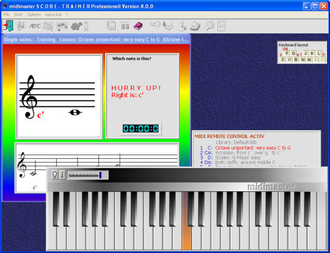The height and width of the screenshot is (253, 330).
Task: Open the AB?C note naming tool
Action: pyautogui.click(x=35, y=26)
